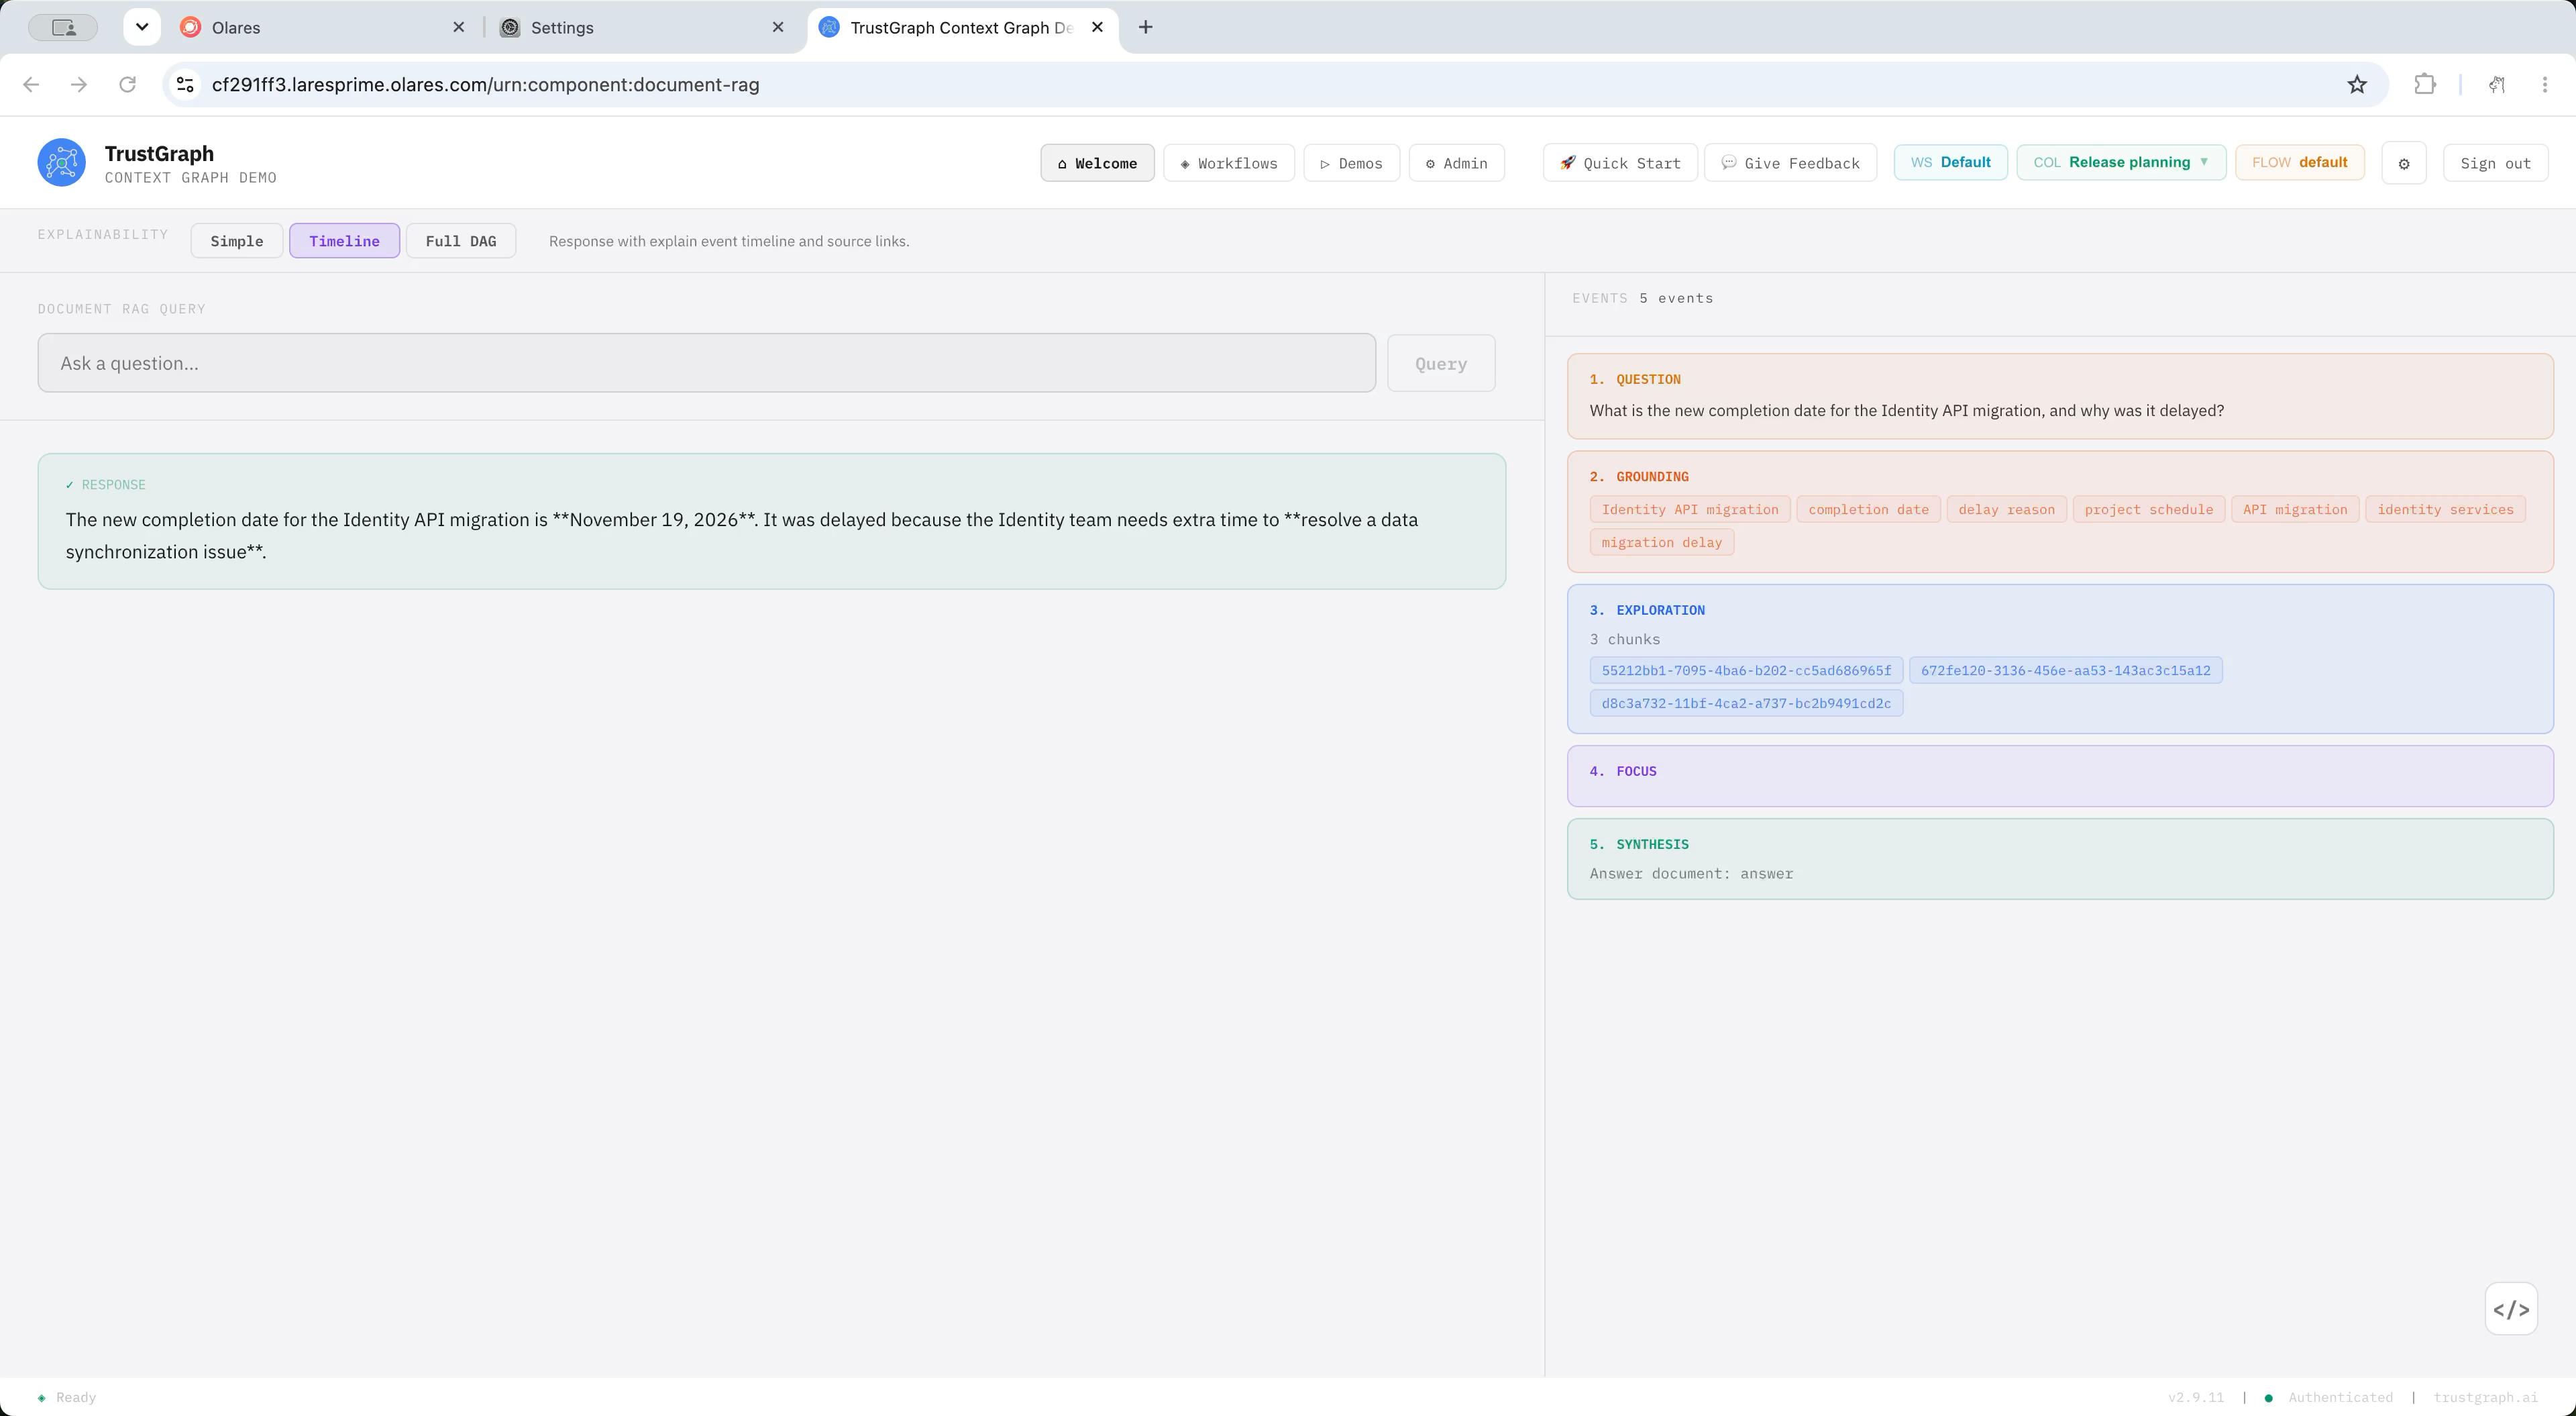Open the Admin menu

coord(1457,163)
